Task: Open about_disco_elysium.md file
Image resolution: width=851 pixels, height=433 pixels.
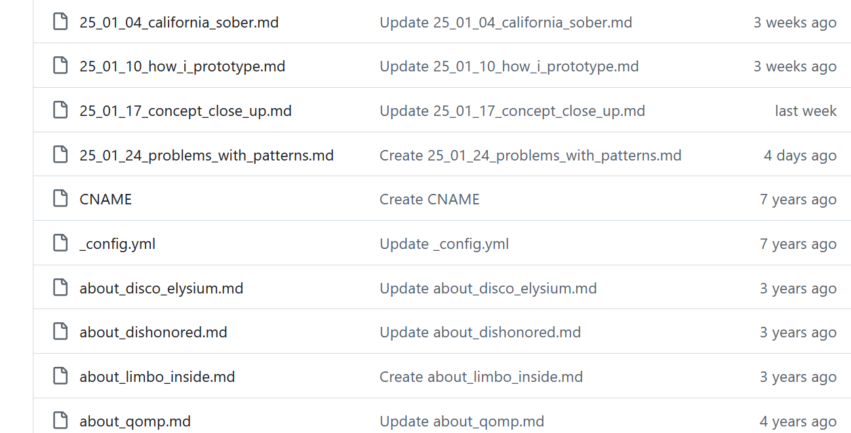Action: 161,288
